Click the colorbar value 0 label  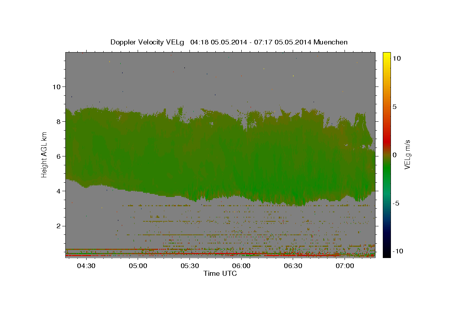(394, 155)
